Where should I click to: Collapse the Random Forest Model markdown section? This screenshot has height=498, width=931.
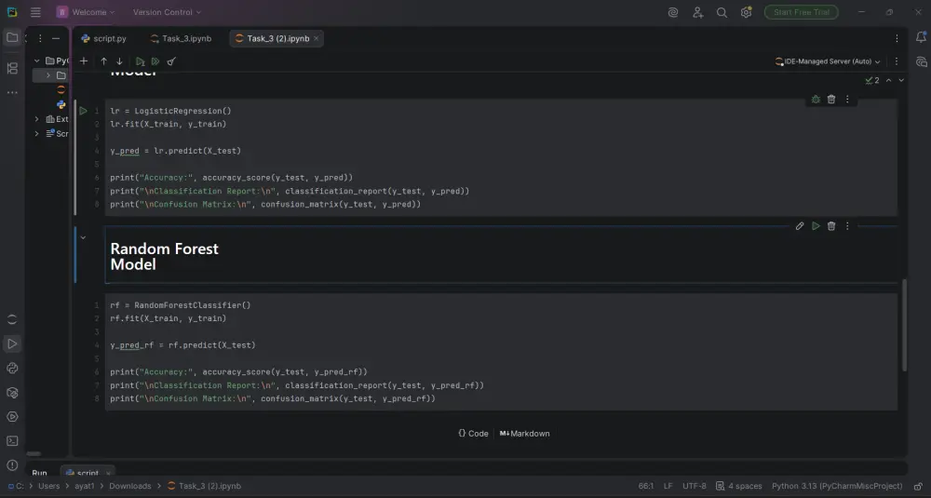(x=83, y=237)
